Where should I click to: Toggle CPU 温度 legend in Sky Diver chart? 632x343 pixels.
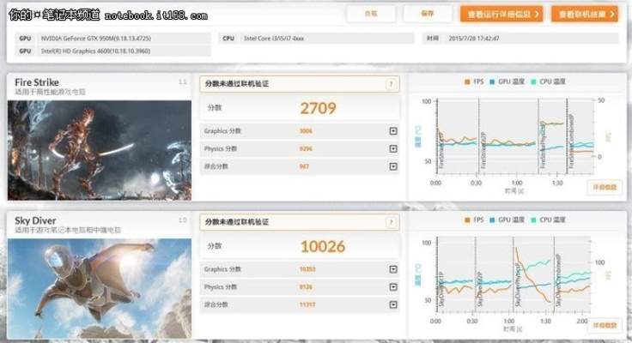click(549, 220)
